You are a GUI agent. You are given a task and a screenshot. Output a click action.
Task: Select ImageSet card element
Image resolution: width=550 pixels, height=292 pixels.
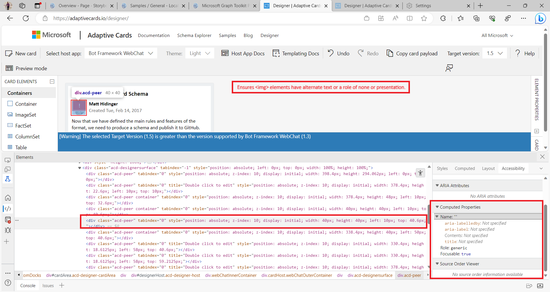(25, 115)
